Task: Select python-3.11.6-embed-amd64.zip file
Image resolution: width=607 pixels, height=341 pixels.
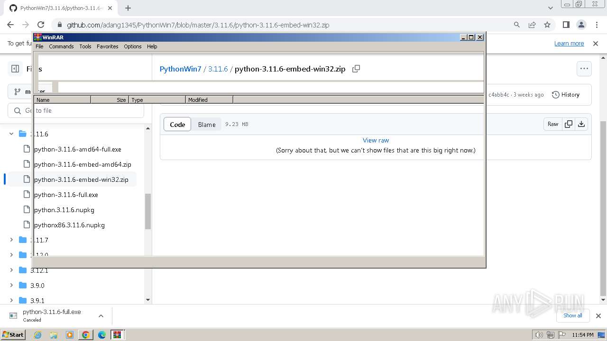Action: 83,164
